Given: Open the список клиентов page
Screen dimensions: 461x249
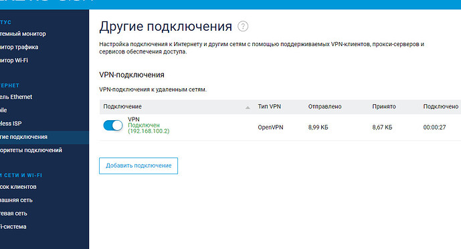Looking at the screenshot, I should [x=18, y=187].
